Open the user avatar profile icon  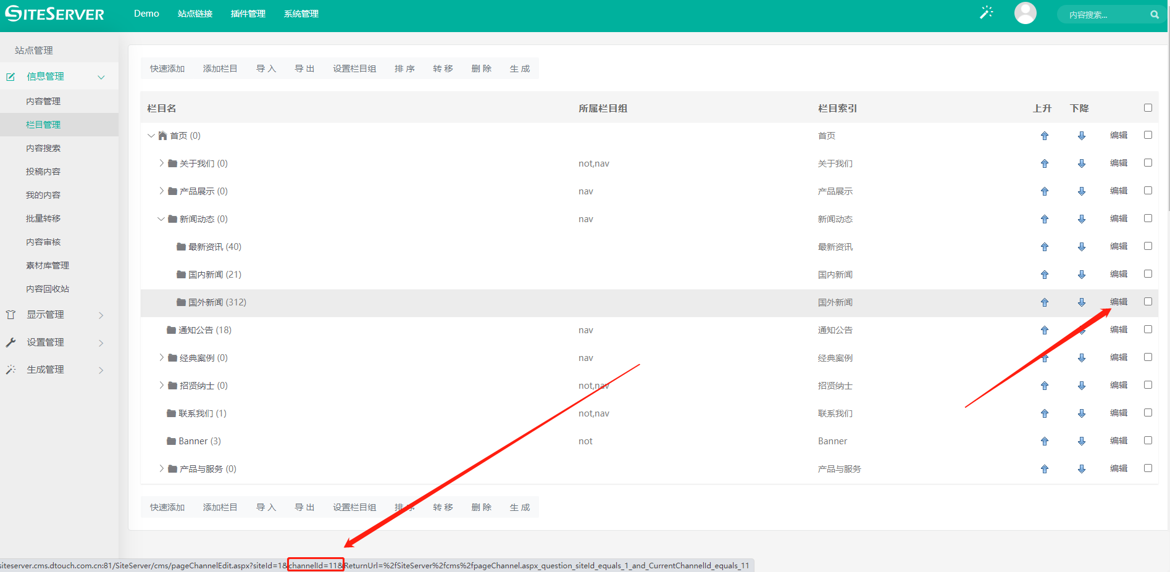point(1025,13)
